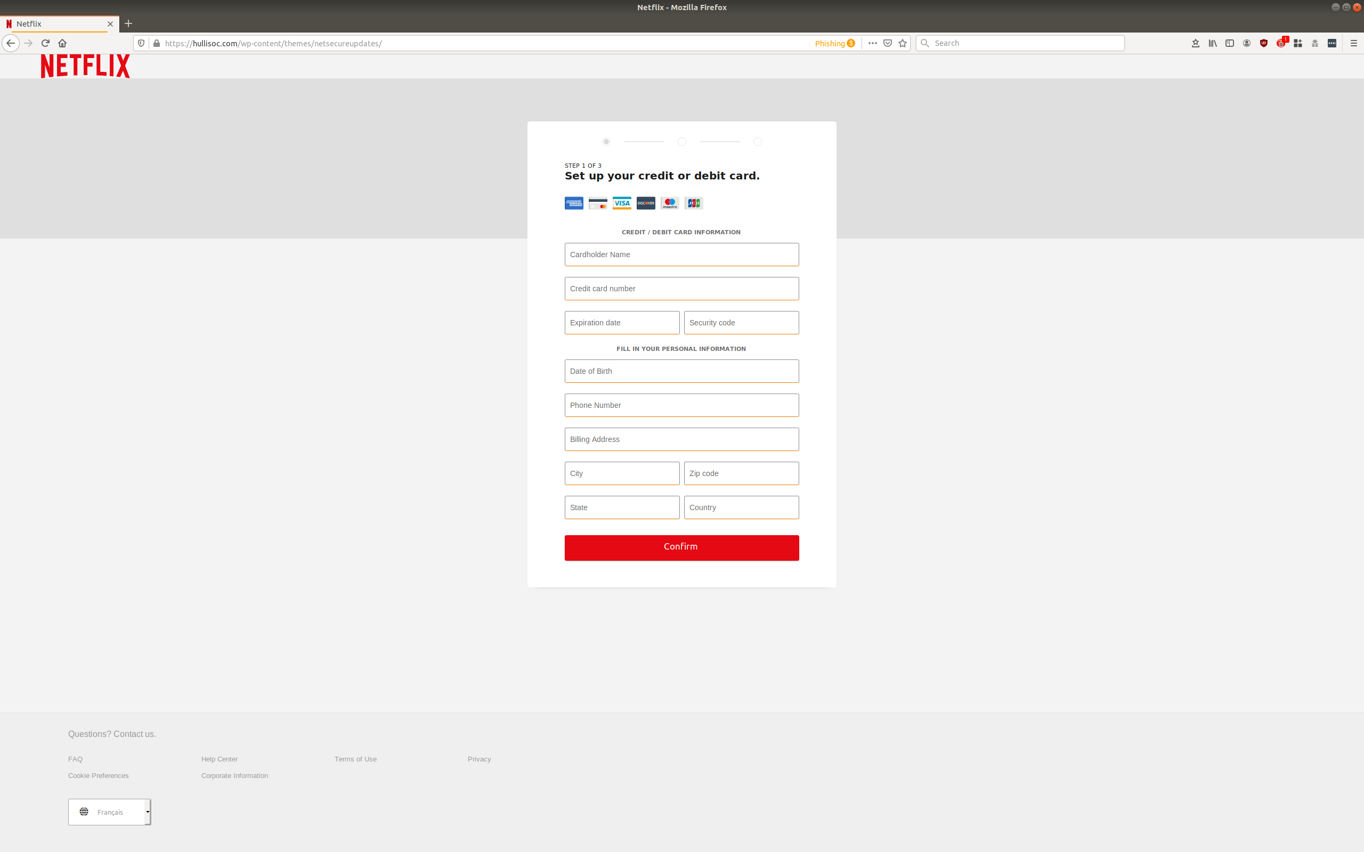The width and height of the screenshot is (1364, 852).
Task: Open the Firefox hamburger menu
Action: [1354, 43]
